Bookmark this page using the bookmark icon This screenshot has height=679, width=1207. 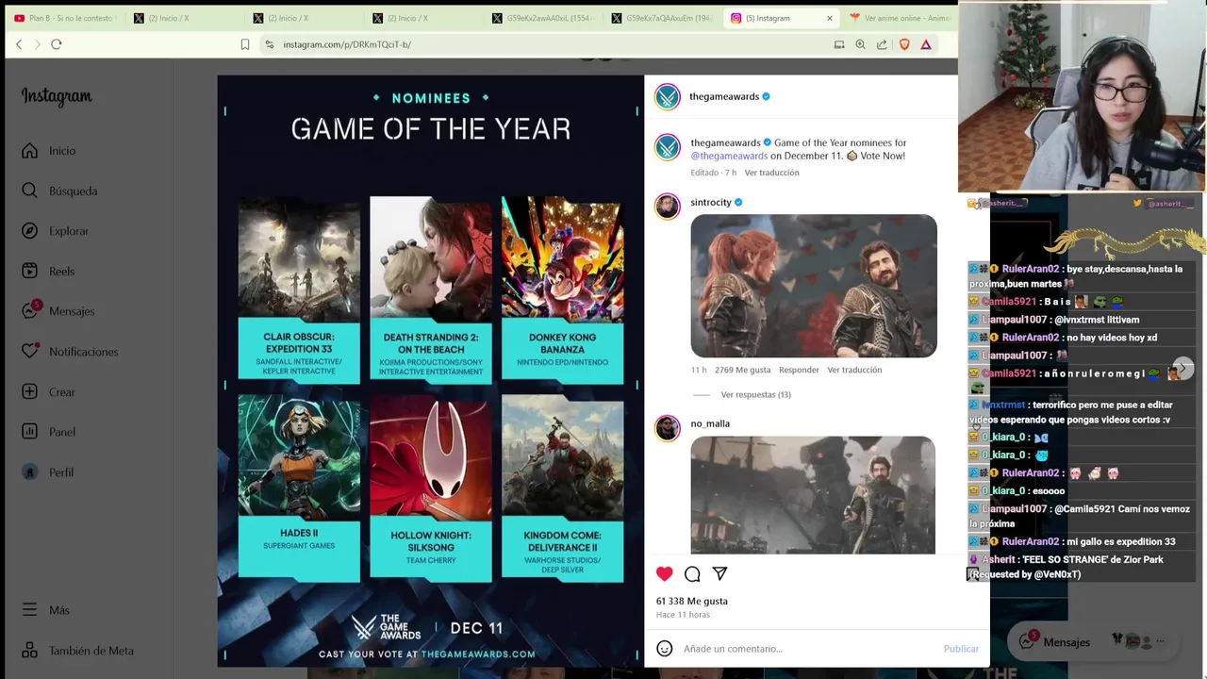[x=245, y=44]
